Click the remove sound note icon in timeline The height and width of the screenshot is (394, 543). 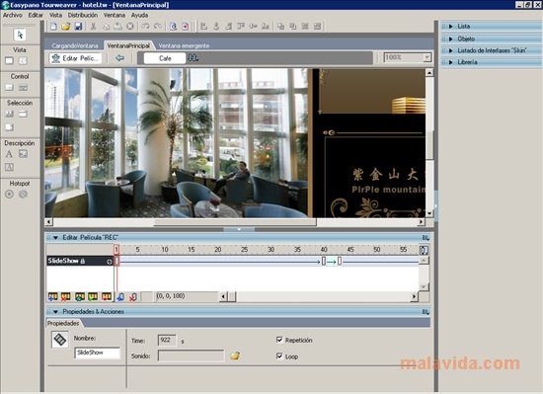133,296
